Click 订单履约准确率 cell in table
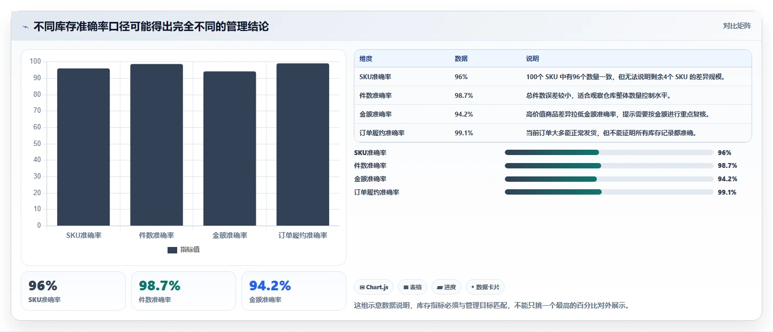 [x=382, y=133]
